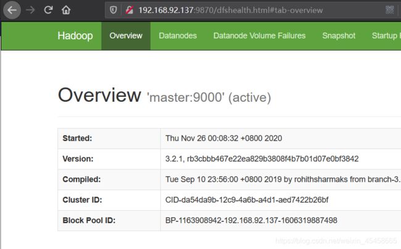401x249 pixels.
Task: Select the BP-1163908942 block pool value
Action: (251, 220)
